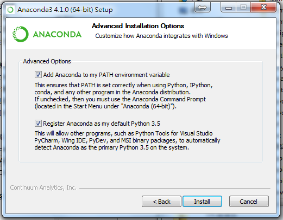Click the Anaconda icon in the title bar
283x220 pixels.
tap(10, 10)
